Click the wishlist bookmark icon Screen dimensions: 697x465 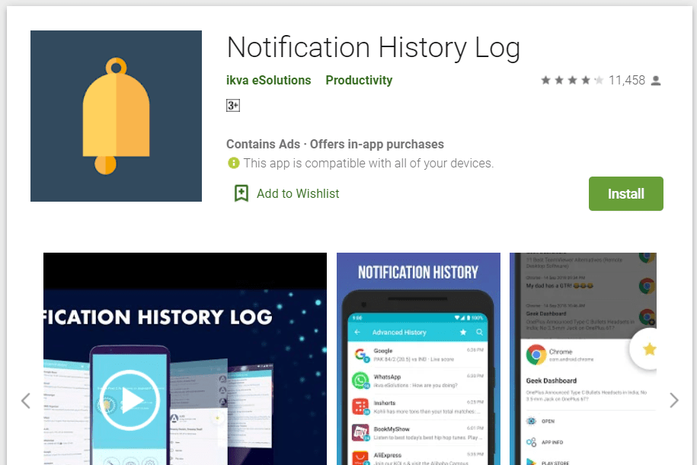point(241,193)
